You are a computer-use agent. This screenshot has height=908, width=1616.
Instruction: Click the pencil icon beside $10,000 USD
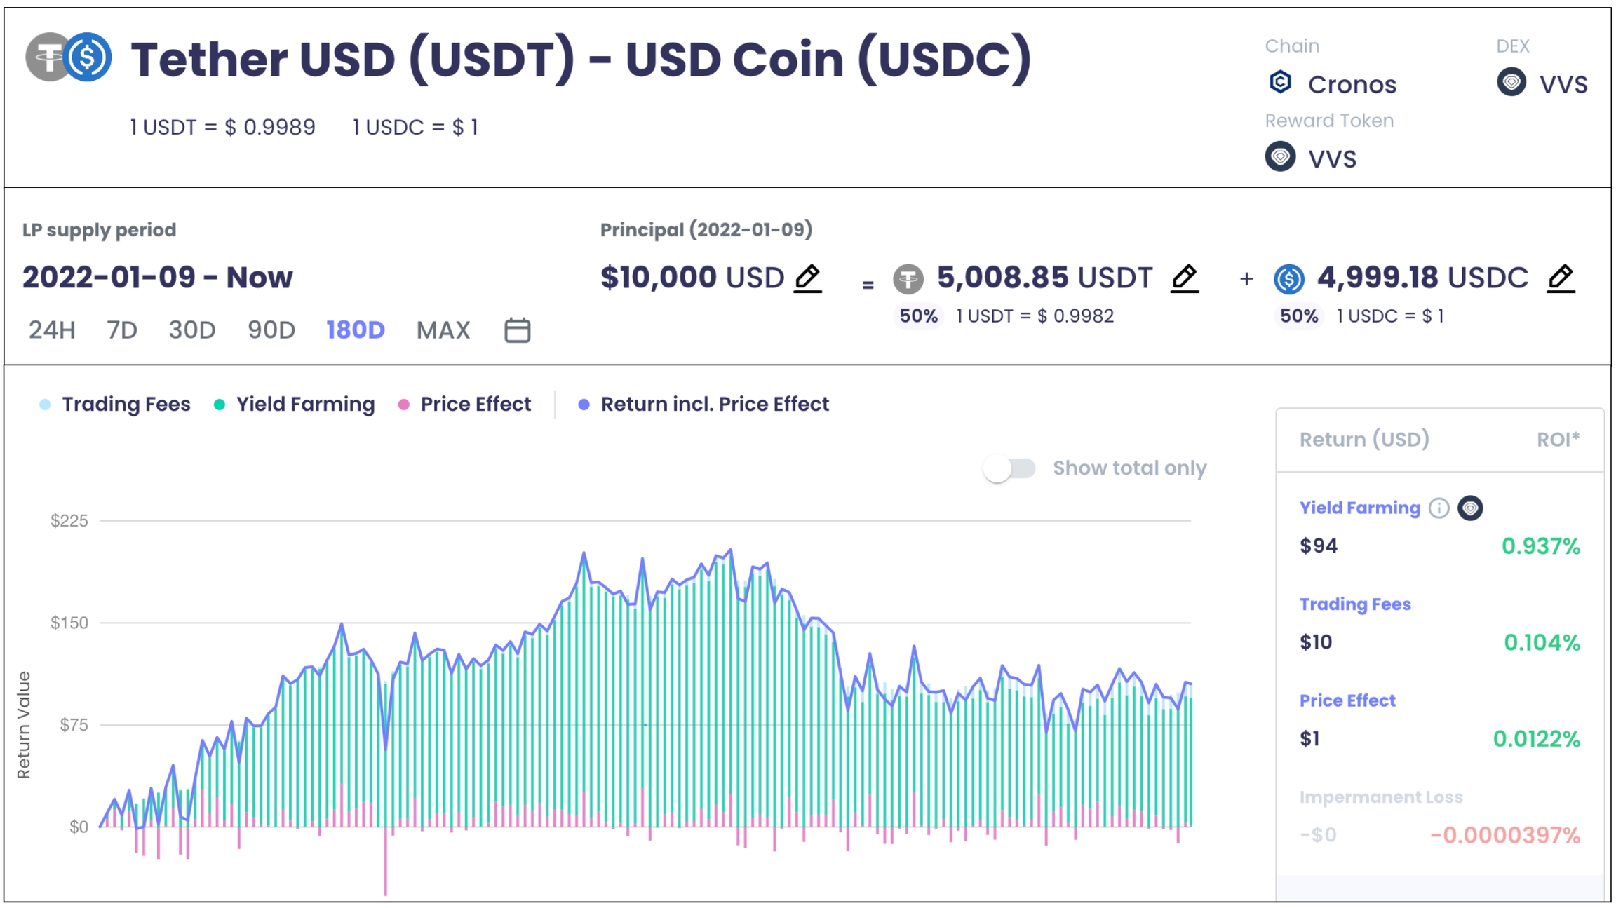pos(808,278)
